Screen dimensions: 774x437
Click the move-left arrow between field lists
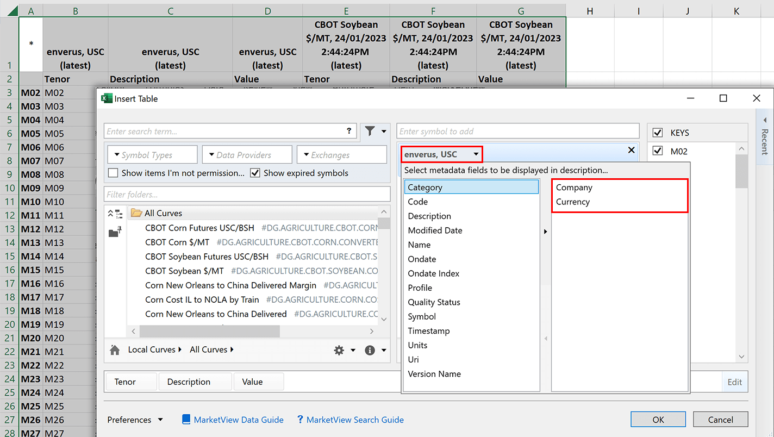pyautogui.click(x=546, y=339)
